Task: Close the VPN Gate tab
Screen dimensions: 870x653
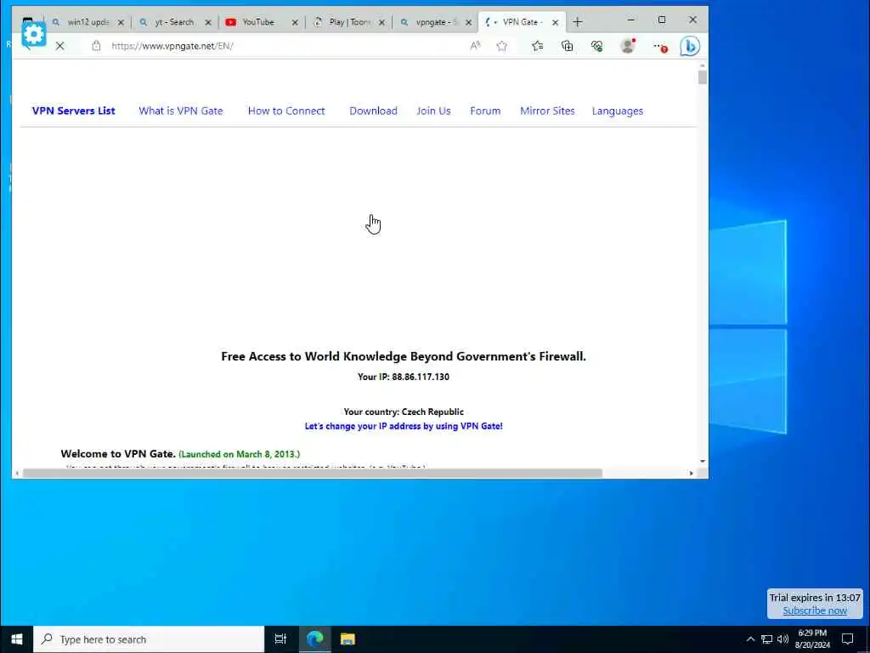Action: pos(556,22)
